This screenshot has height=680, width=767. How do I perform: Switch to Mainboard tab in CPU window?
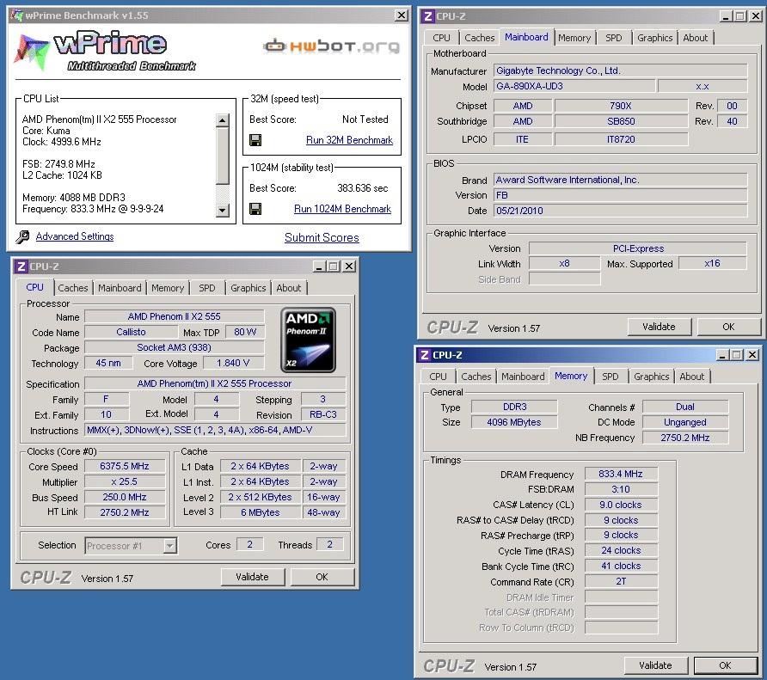(x=120, y=288)
